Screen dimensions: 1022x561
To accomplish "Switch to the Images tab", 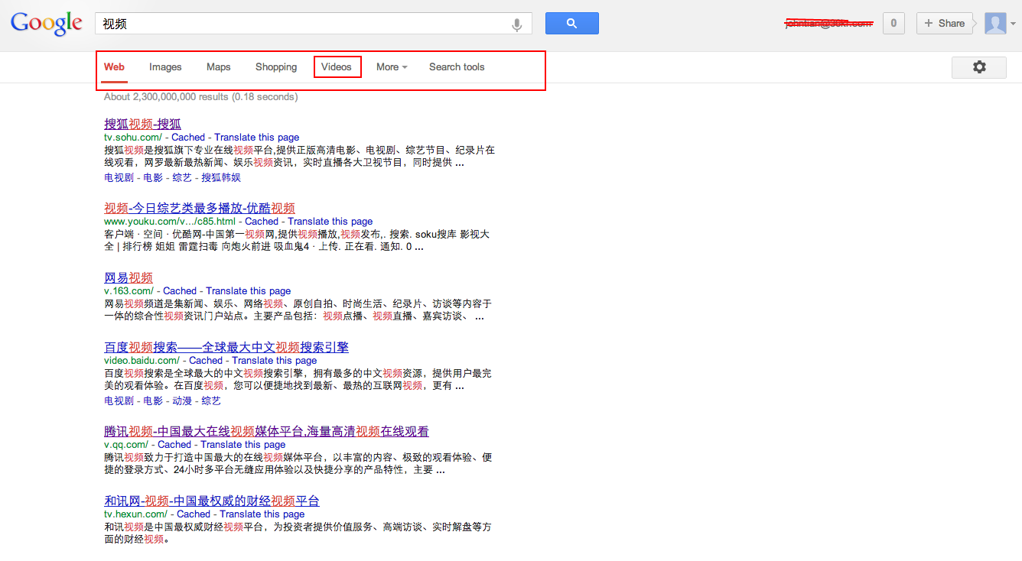I will pos(165,67).
